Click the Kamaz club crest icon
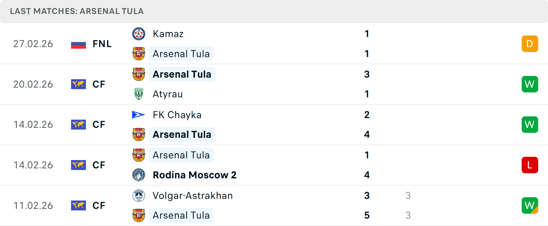Screen dimensions: 548x226 (139, 33)
